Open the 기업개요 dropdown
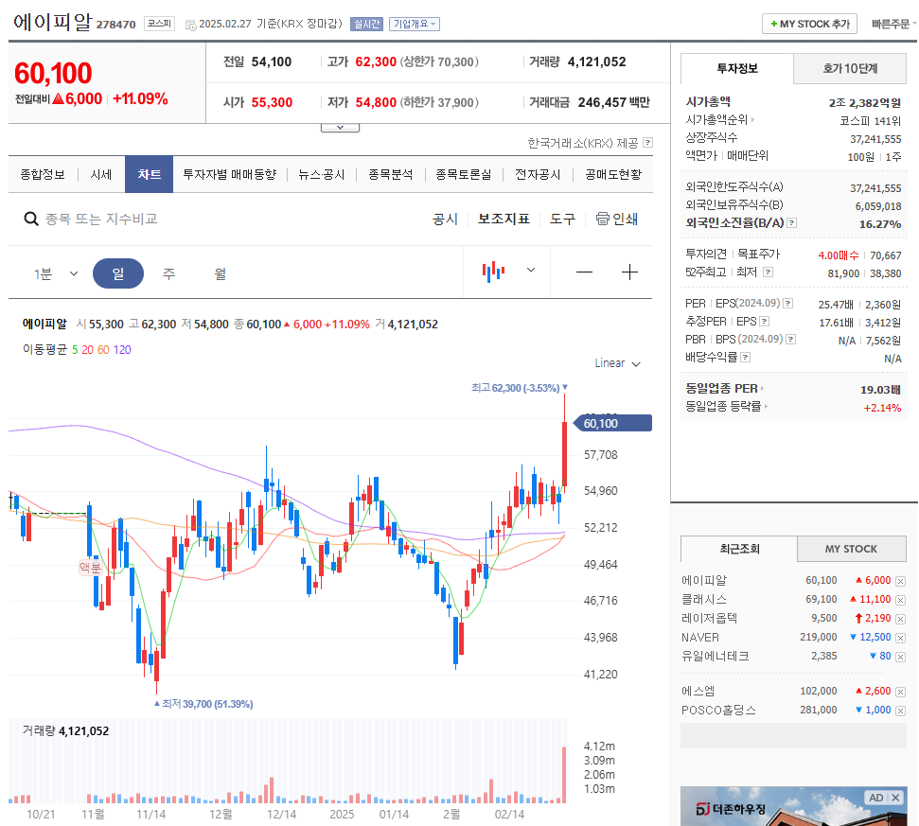This screenshot has width=919, height=826. [x=415, y=24]
